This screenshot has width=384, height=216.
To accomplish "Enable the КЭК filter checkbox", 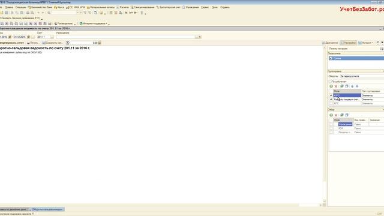I will tap(331, 128).
